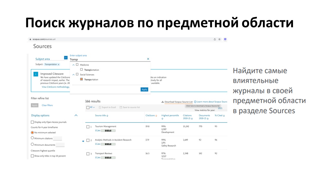Click Apply in subject area popup
The image size is (329, 185).
[x=144, y=89]
